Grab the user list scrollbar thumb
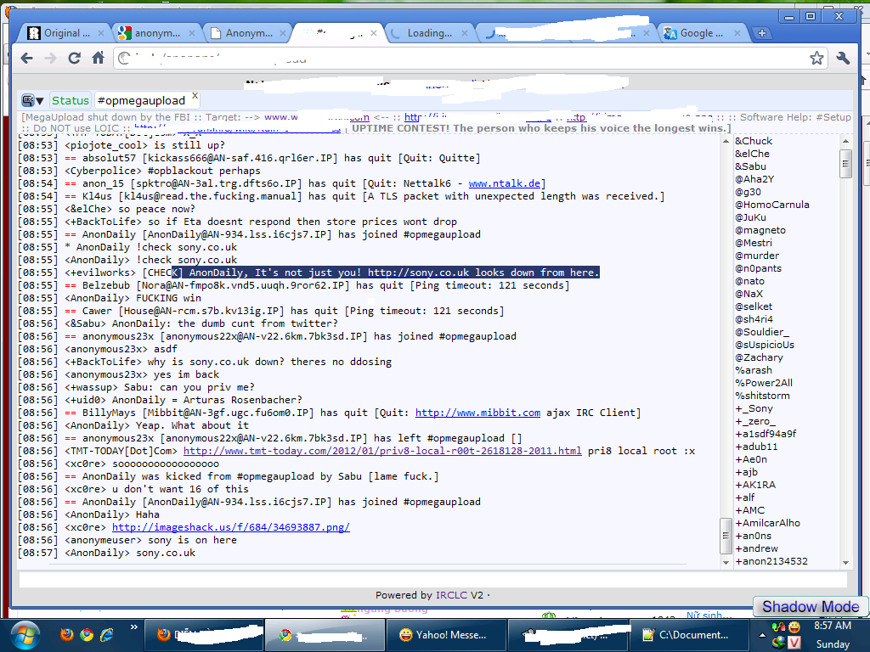870x652 pixels. pos(845,164)
